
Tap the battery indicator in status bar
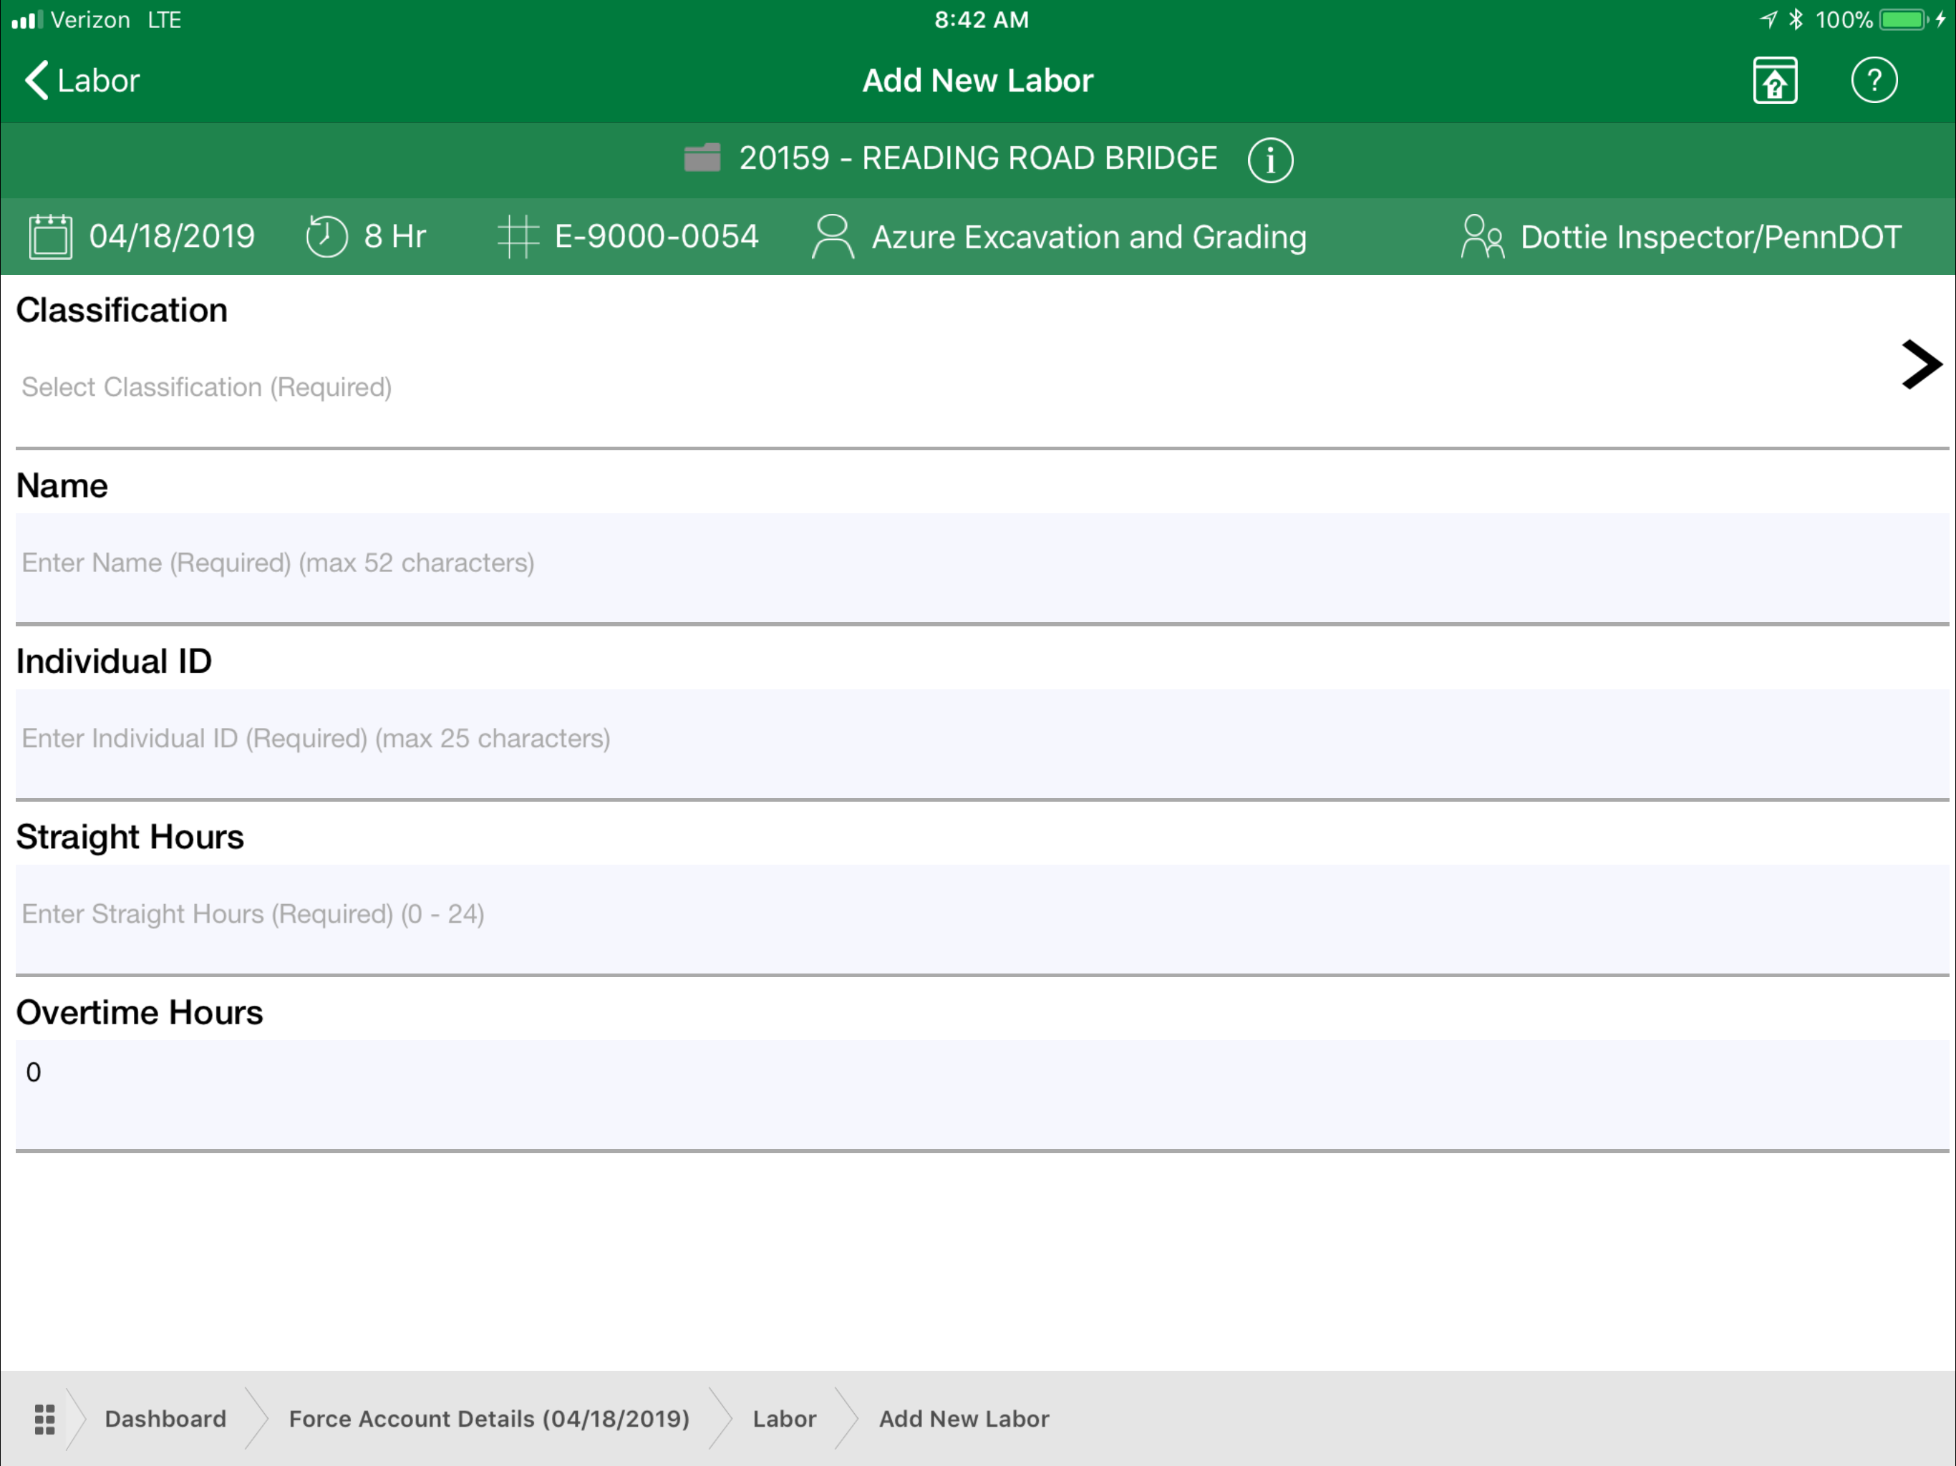(1904, 19)
